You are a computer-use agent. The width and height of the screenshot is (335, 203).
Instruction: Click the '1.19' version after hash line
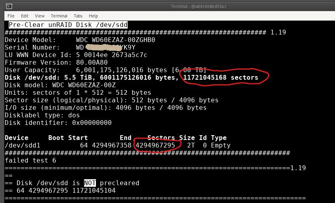tap(278, 32)
